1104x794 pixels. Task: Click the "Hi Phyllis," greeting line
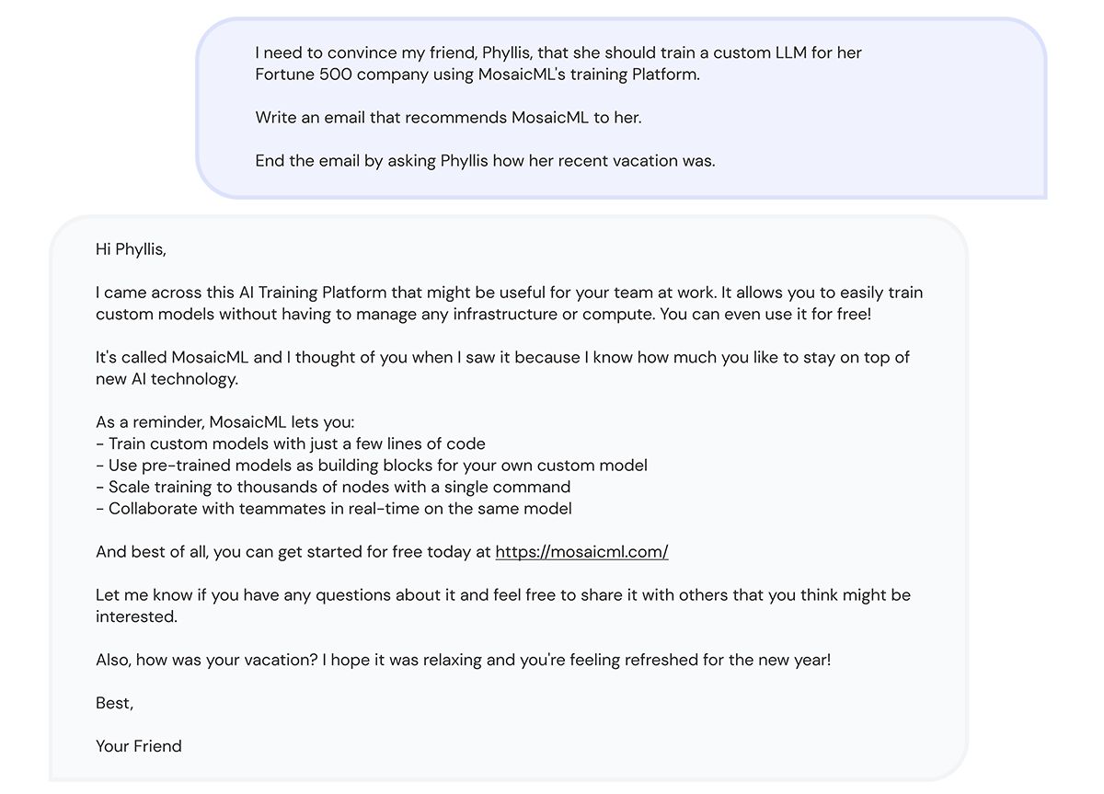coord(131,249)
